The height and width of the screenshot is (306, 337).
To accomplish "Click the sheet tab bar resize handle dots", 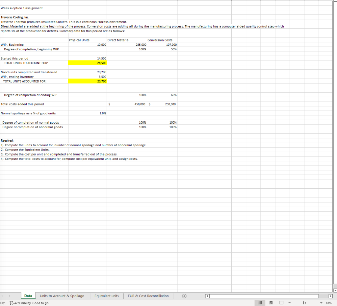I will (x=201, y=296).
